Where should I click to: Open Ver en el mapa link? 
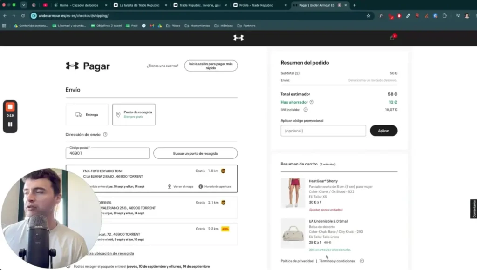coord(181,186)
